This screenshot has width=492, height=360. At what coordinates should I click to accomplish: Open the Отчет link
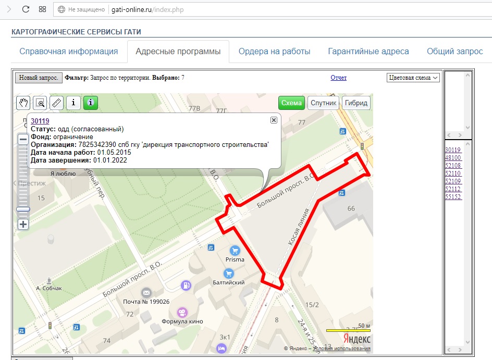click(338, 78)
